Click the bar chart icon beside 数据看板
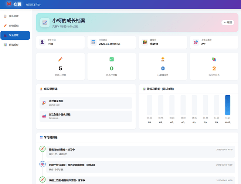Image resolution: width=241 pixels, height=184 pixels. (x=5, y=45)
